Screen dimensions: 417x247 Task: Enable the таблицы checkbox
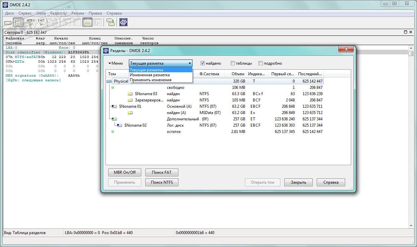pos(233,63)
